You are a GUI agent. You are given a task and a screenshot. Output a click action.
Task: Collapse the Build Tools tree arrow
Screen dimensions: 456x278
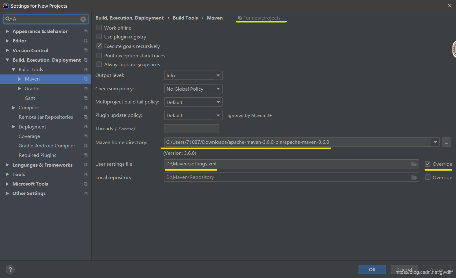click(13, 70)
